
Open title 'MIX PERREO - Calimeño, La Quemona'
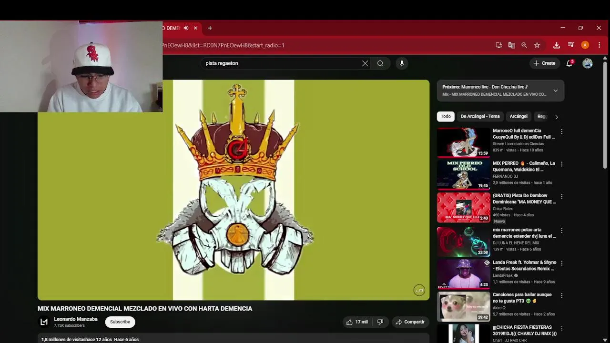tap(524, 166)
